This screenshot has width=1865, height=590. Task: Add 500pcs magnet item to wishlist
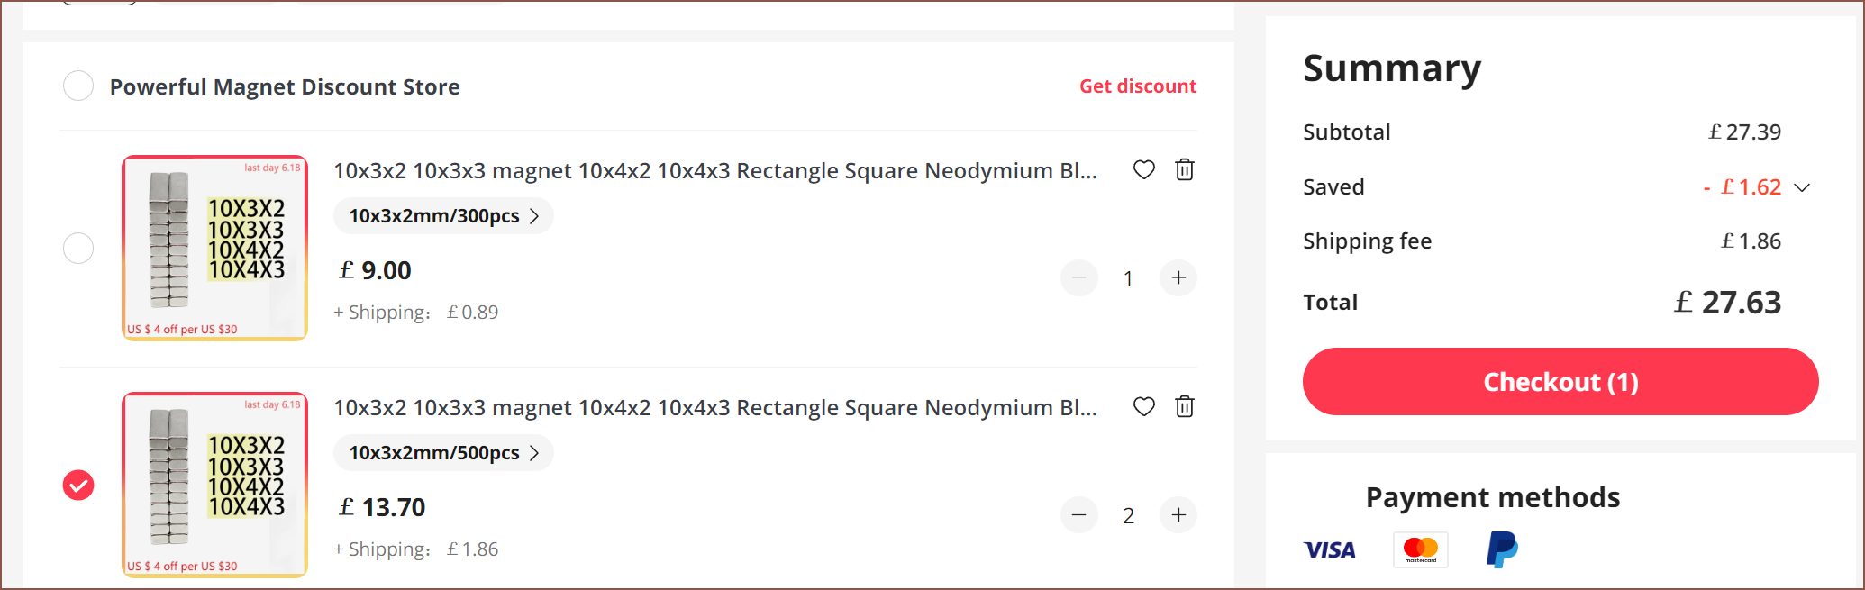pos(1143,406)
